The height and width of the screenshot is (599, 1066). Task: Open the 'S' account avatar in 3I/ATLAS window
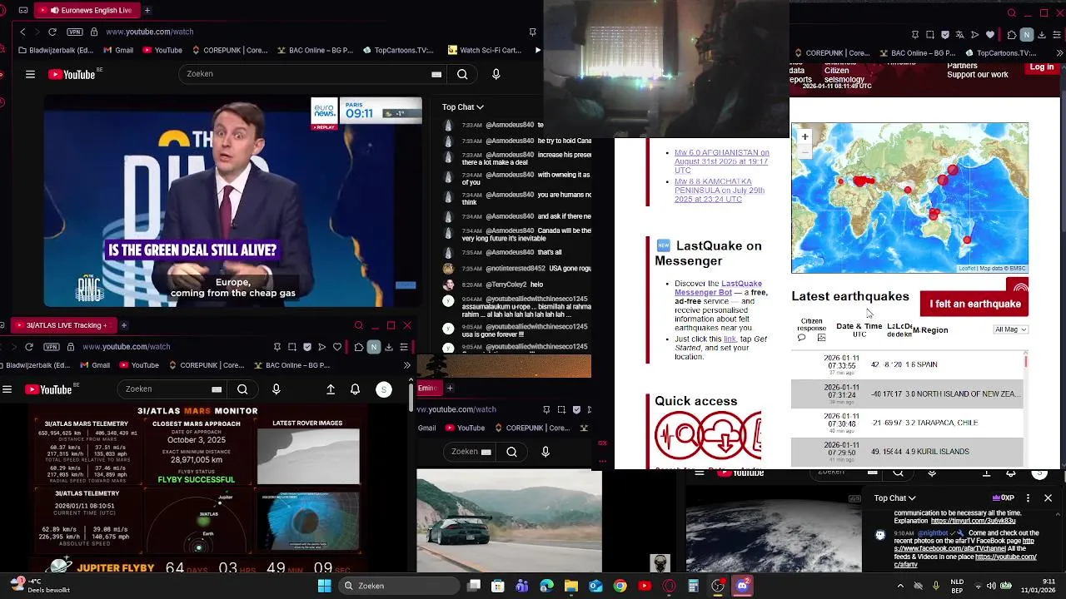(384, 389)
